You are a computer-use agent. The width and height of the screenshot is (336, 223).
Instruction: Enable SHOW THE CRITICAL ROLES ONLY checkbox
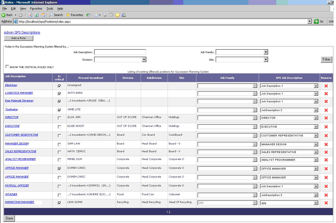(x=7, y=67)
